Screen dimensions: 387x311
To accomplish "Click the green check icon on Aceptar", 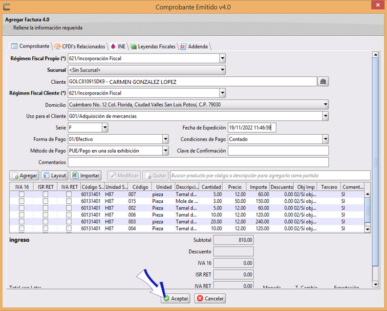I will coord(167,298).
